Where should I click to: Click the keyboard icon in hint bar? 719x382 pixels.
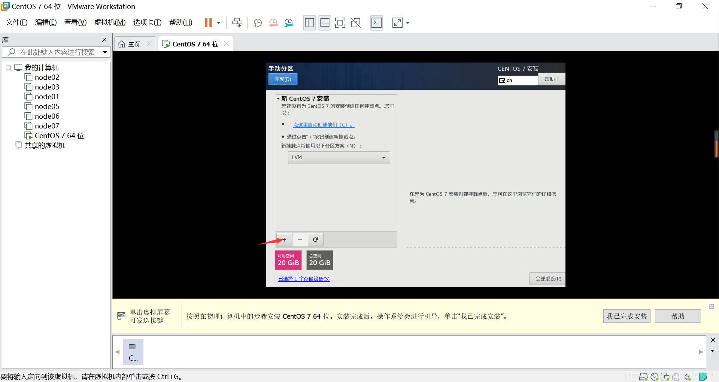pyautogui.click(x=121, y=316)
